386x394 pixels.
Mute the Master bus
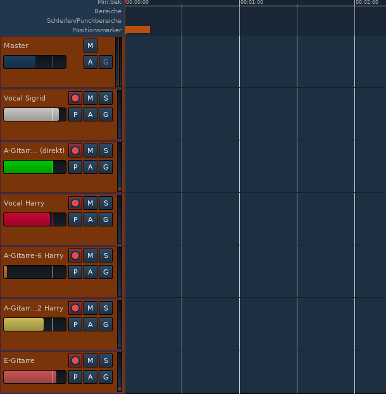[90, 46]
